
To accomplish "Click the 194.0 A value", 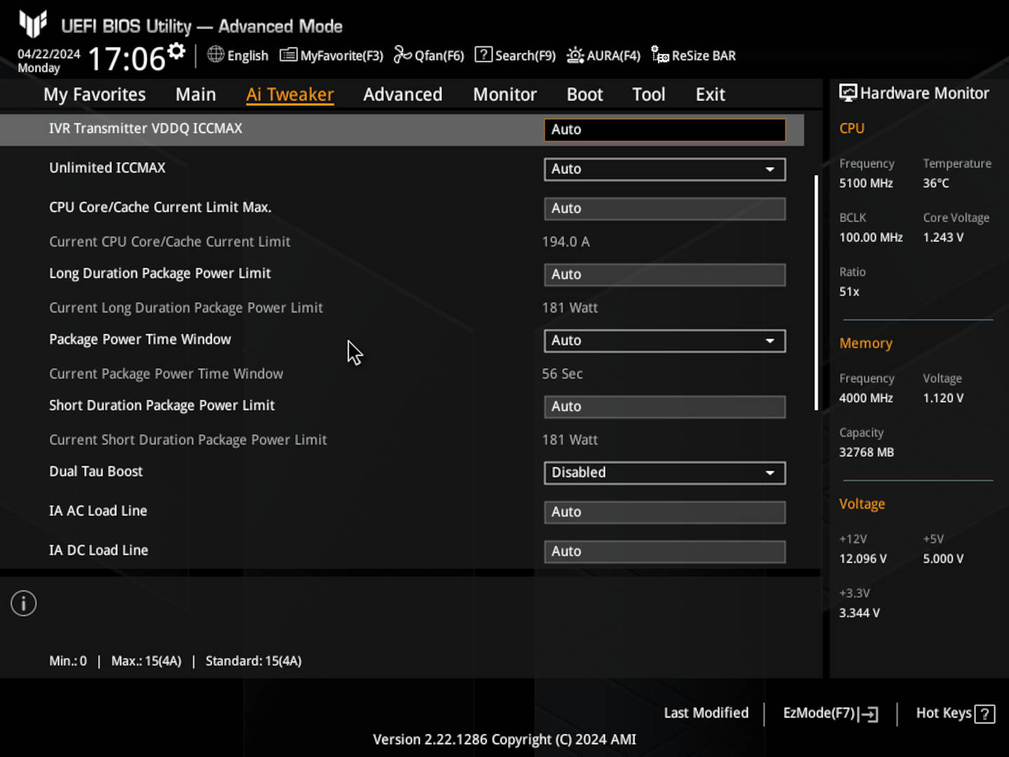I will [x=566, y=241].
